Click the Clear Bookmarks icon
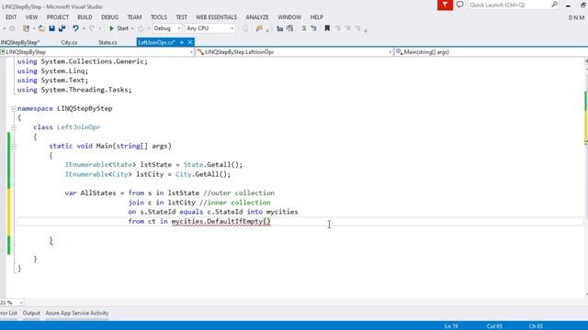Viewport: 588px width, 330px height. click(357, 28)
